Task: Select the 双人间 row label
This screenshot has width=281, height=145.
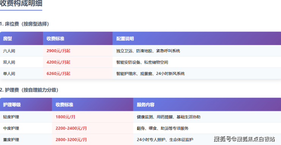Action: click(x=9, y=62)
